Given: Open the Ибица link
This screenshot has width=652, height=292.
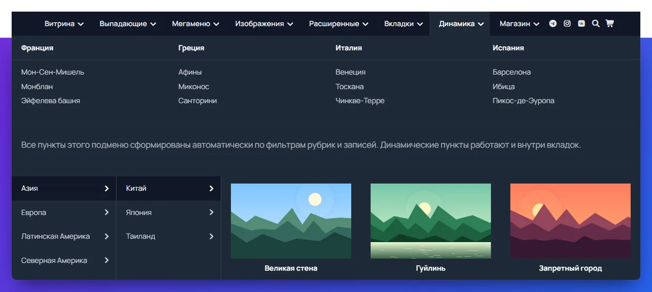Looking at the screenshot, I should coord(504,87).
